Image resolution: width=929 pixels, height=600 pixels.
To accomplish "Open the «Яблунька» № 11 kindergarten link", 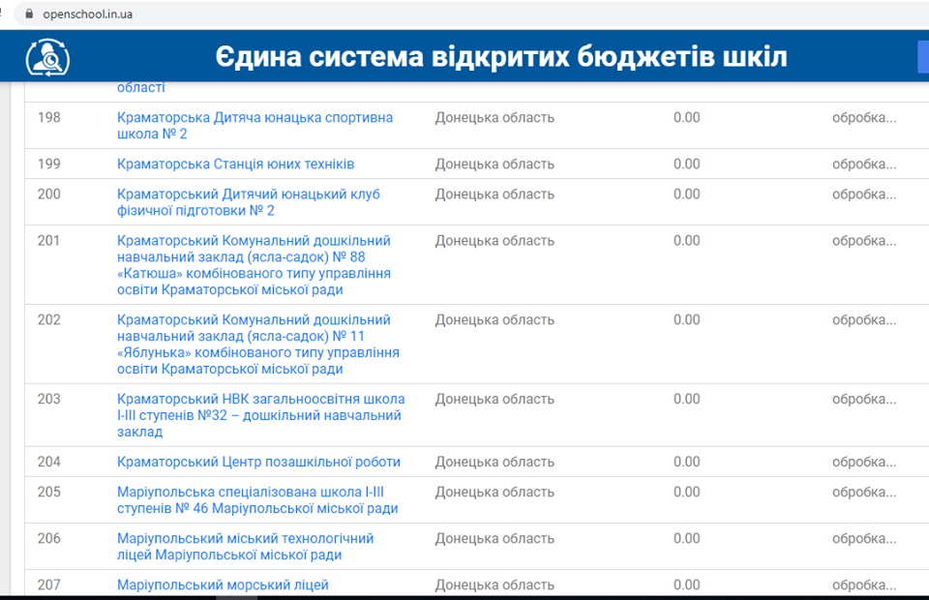I will [x=257, y=344].
